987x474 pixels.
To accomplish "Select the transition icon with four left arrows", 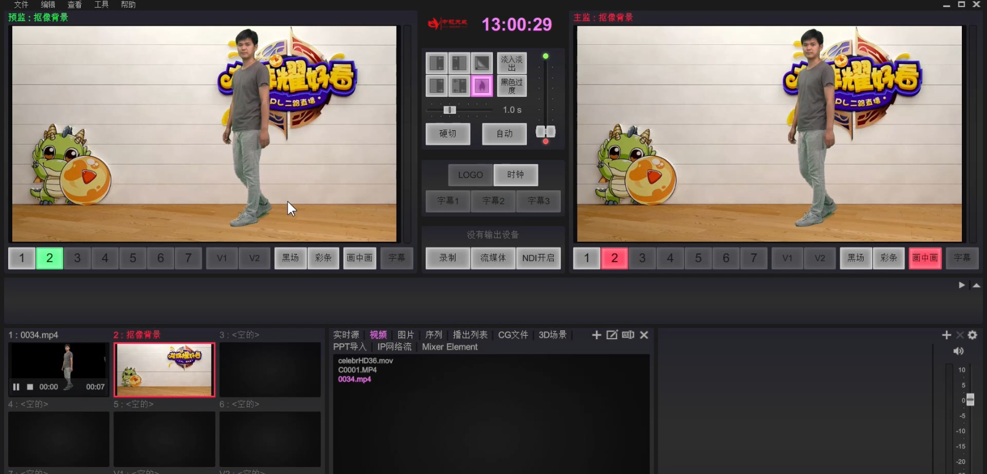I will 460,86.
